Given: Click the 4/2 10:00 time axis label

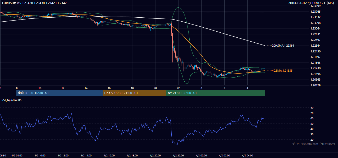Looking at the screenshot, I should pyautogui.click(x=40, y=156).
